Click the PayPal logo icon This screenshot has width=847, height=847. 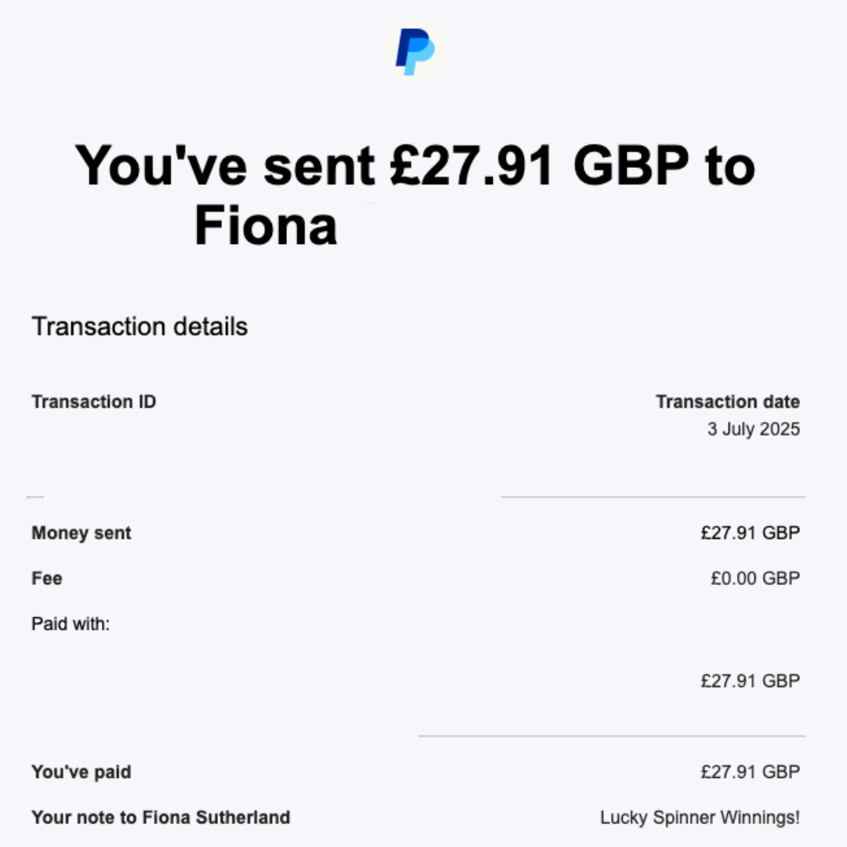pyautogui.click(x=415, y=52)
